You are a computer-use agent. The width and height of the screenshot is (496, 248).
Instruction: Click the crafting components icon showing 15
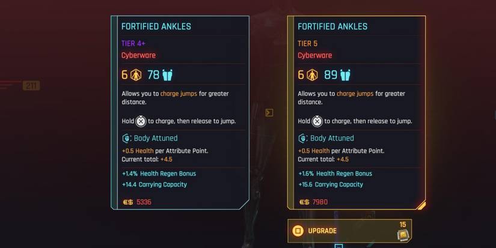click(x=403, y=235)
